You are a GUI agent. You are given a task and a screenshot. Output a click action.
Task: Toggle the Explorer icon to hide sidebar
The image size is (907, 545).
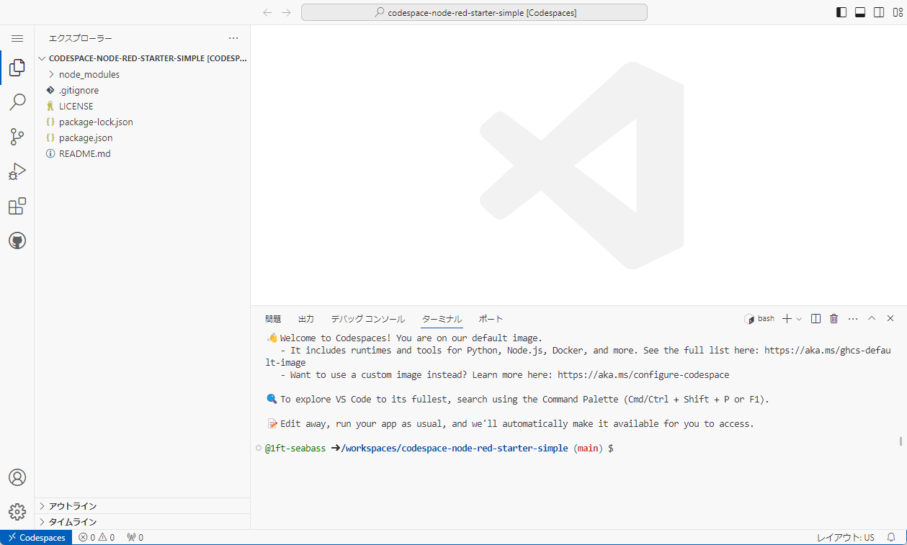[x=17, y=68]
